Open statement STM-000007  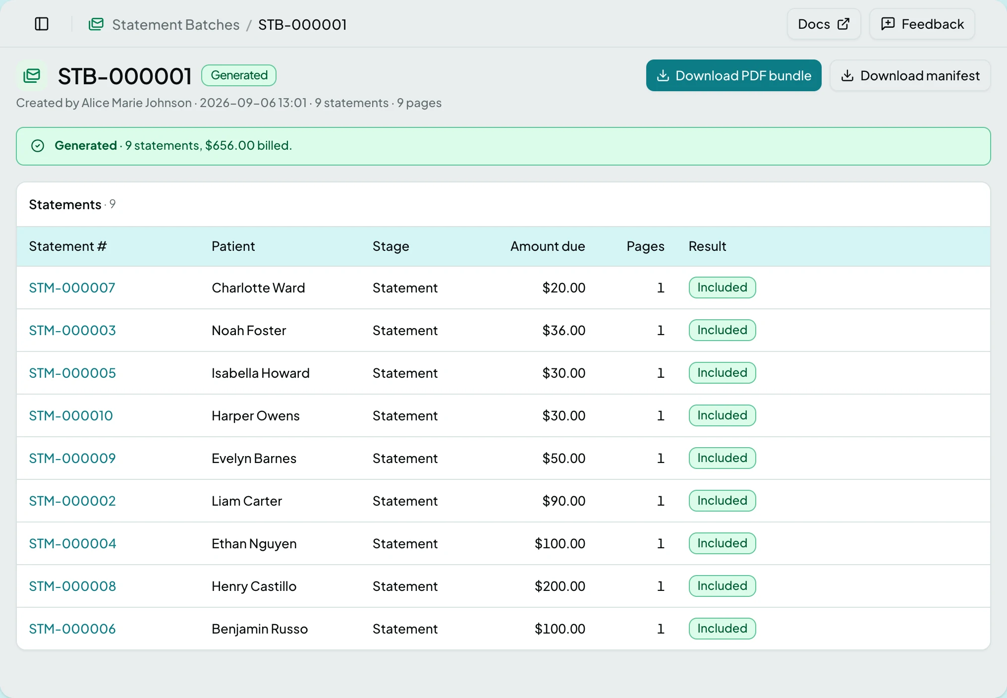[x=72, y=288]
